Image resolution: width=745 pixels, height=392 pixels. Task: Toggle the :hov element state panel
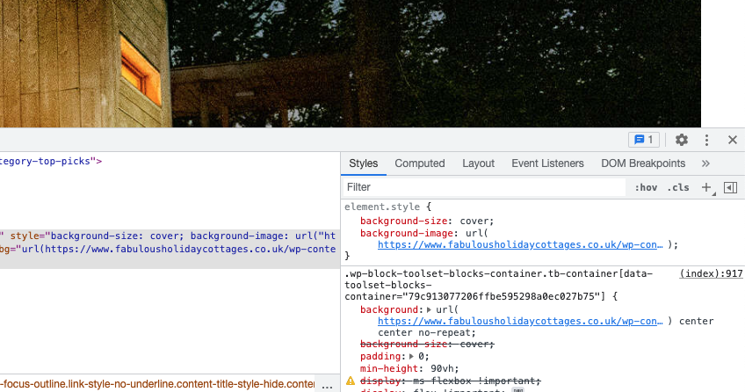tap(646, 187)
